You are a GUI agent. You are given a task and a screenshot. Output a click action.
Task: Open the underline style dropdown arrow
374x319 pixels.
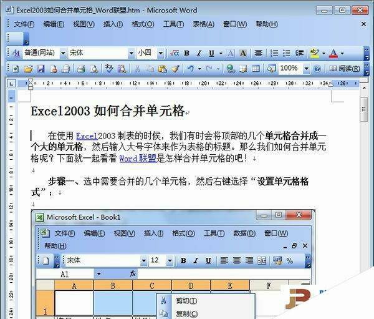tap(221, 53)
